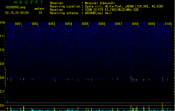Click observer name Masayuki Kobayashi
The height and width of the screenshot is (111, 175).
[100, 3]
